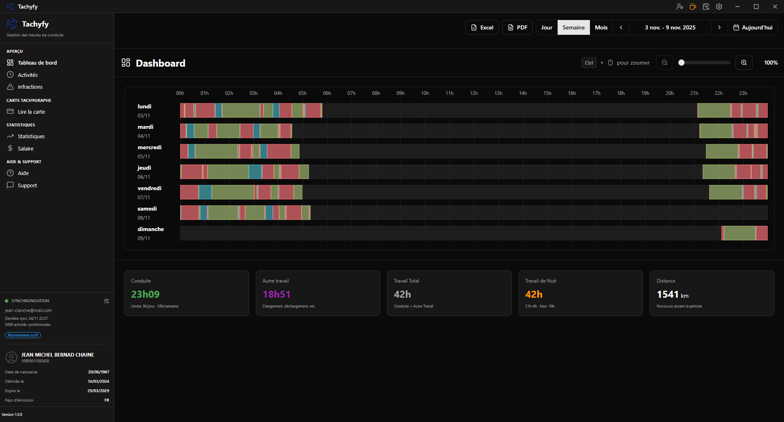Advance to the next week with the right chevron
The image size is (784, 422).
tap(719, 27)
